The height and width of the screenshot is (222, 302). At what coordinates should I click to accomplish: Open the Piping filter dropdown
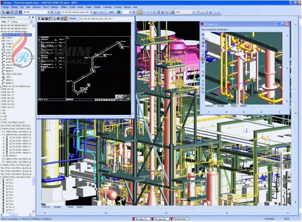(x=31, y=22)
